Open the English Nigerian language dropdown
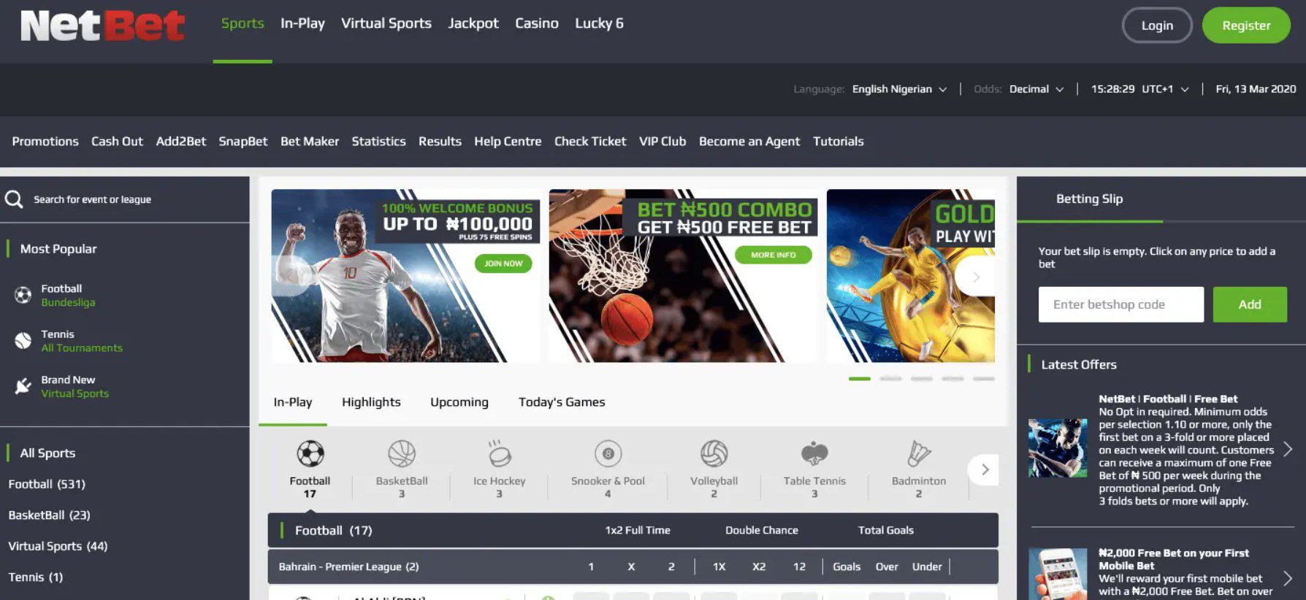The image size is (1306, 600). (x=899, y=89)
